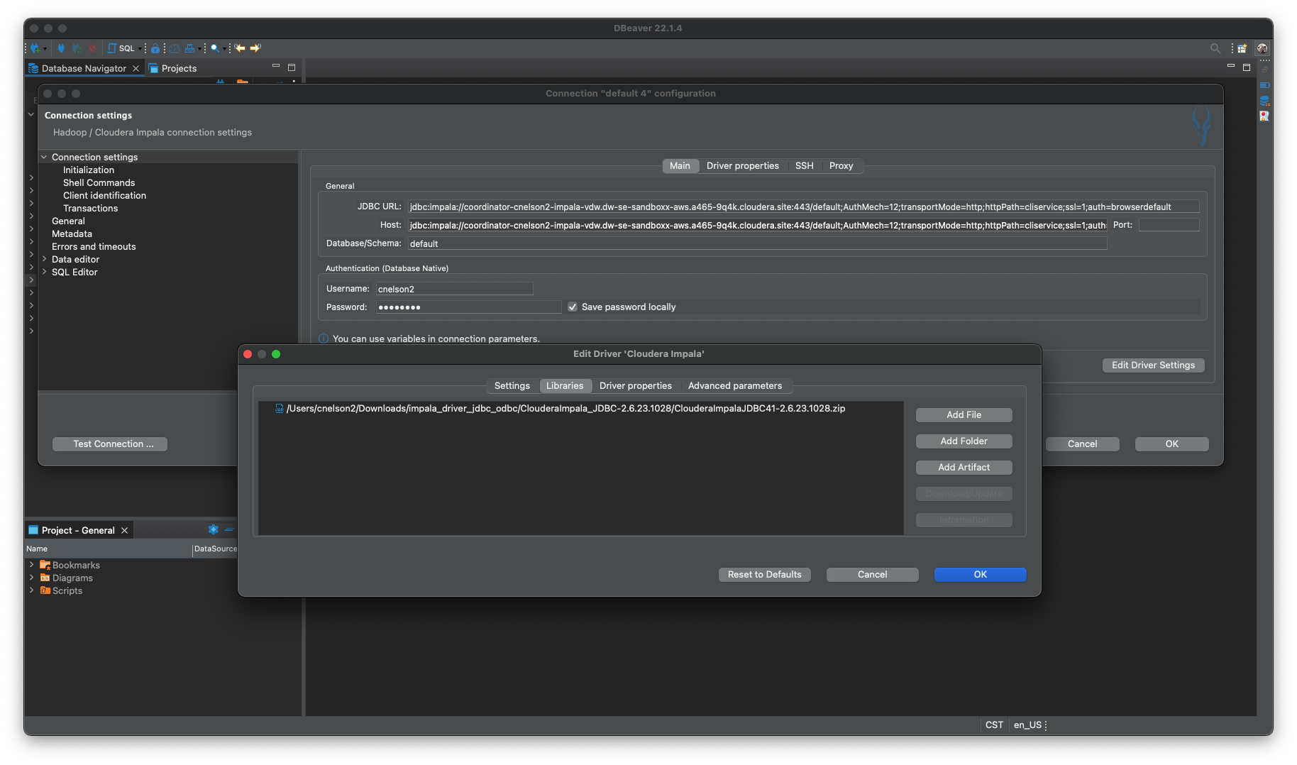Click the JDBC URL input field
This screenshot has width=1297, height=765.
tap(803, 207)
